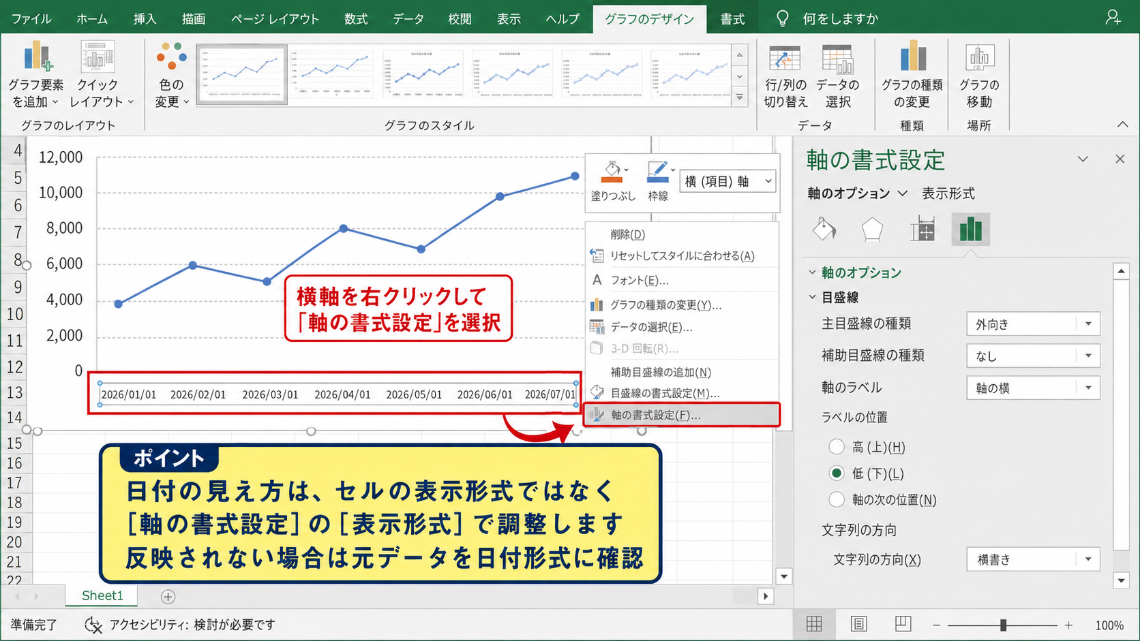1140x641 pixels.
Task: Click the user account icon
Action: tap(1113, 18)
